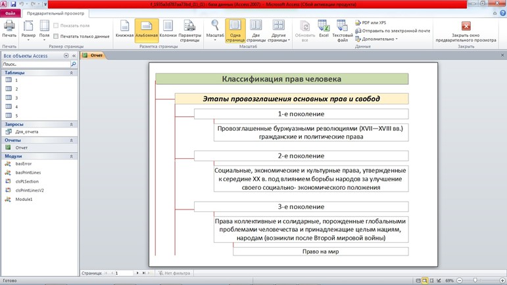The image size is (507, 285).
Task: Go to next page arrow
Action: coord(137,273)
